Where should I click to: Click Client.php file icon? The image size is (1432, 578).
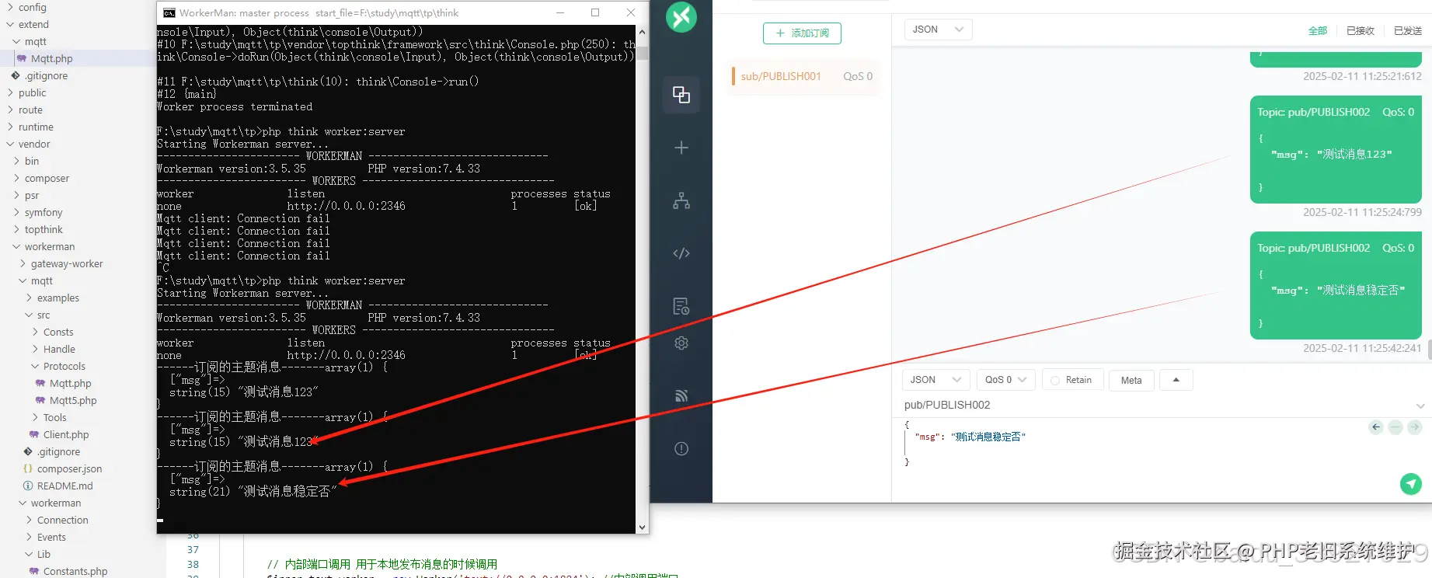34,434
